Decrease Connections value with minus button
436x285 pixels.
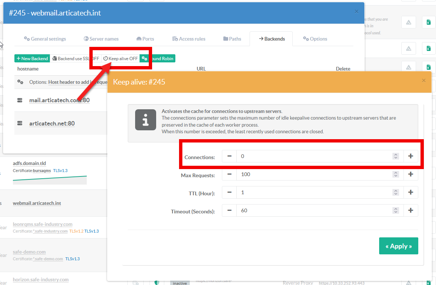[x=229, y=156]
